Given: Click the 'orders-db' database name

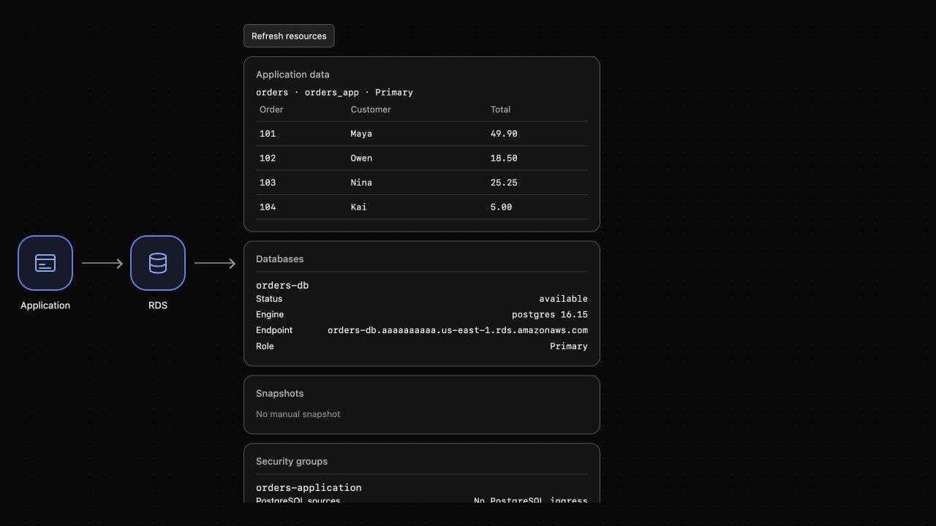Looking at the screenshot, I should click(x=282, y=286).
